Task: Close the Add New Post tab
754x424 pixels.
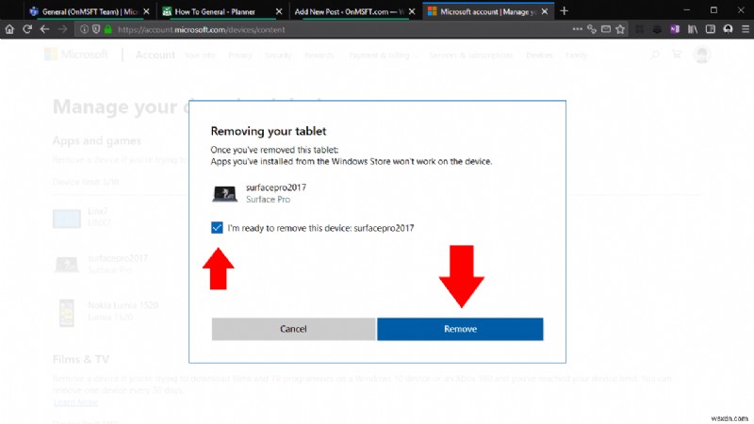Action: (412, 11)
